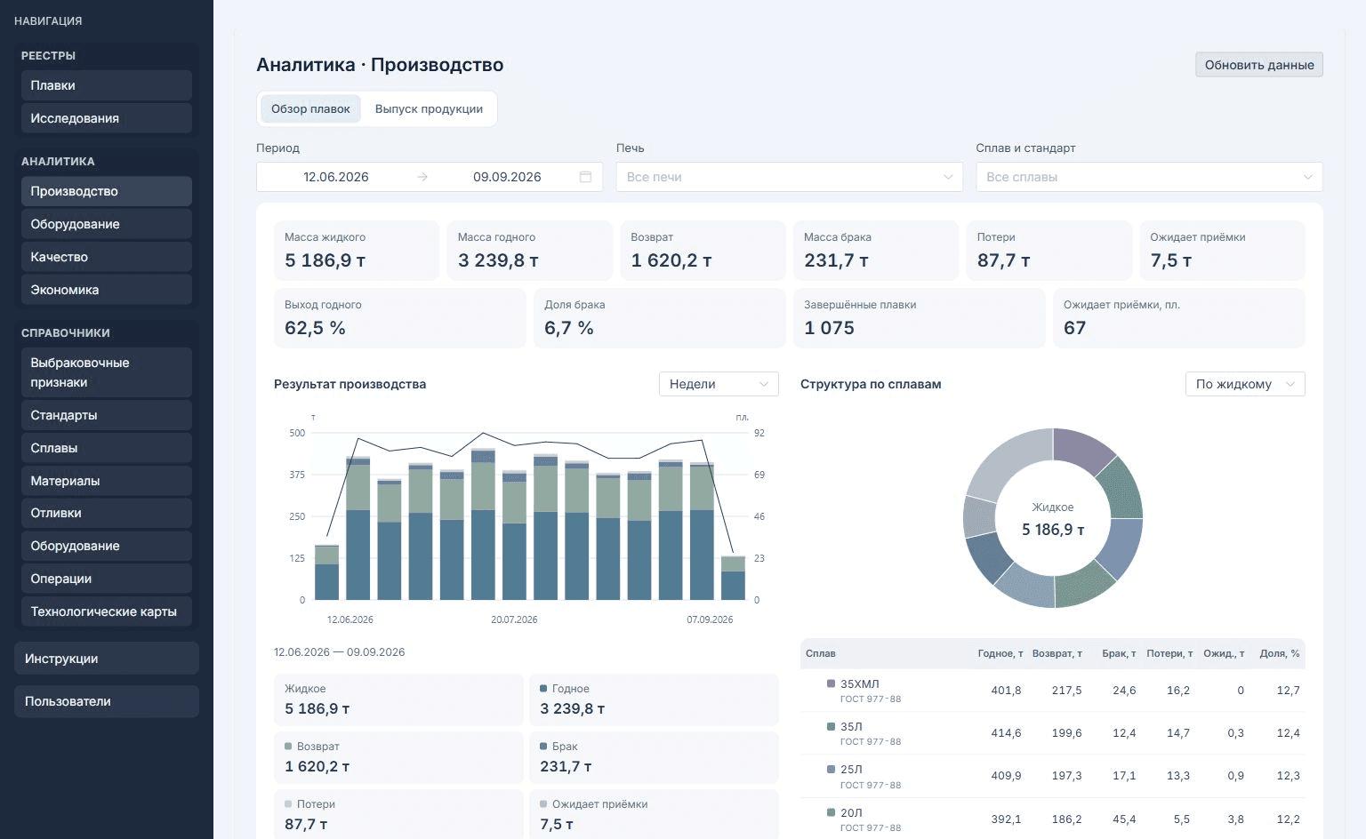The height and width of the screenshot is (839, 1366).
Task: Click the Годное legend color square
Action: 543,689
